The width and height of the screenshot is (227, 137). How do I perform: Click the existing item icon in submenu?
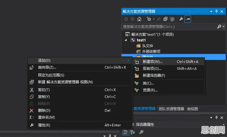[136, 68]
